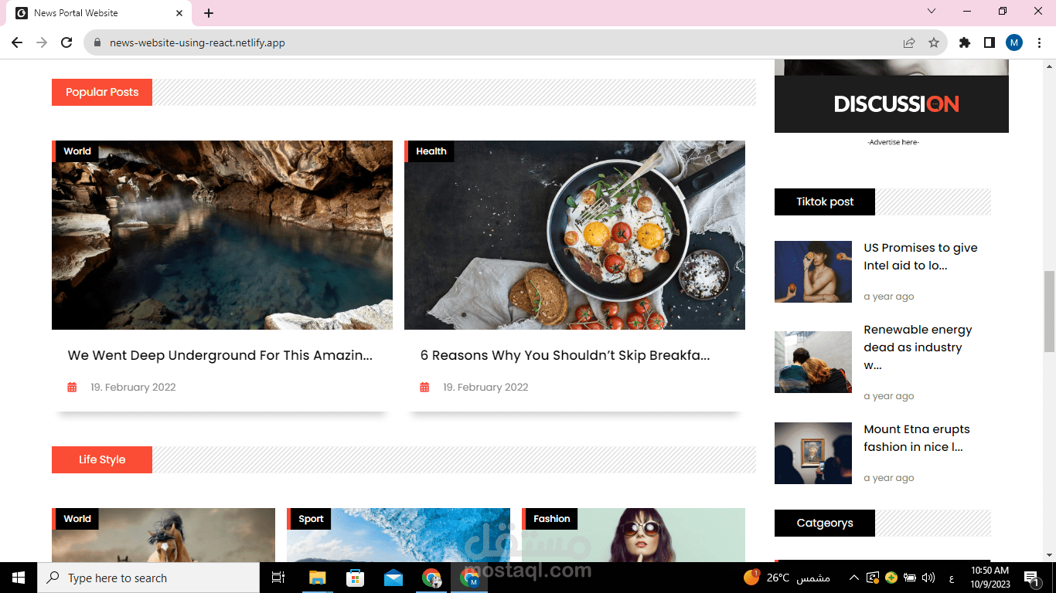Click the taskbar clock 10:50 AM

coord(990,578)
